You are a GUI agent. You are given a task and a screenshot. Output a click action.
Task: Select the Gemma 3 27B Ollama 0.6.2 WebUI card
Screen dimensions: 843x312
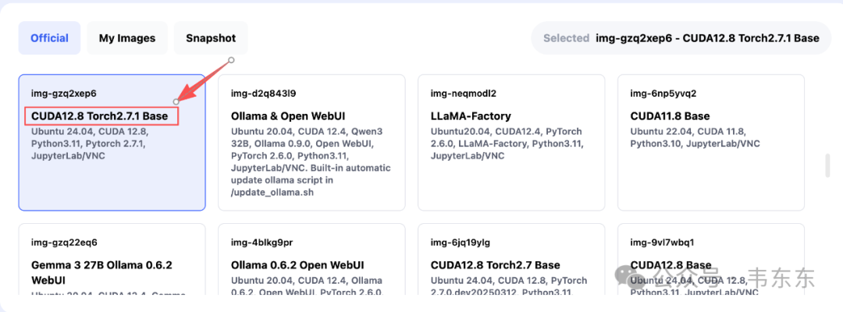click(112, 260)
